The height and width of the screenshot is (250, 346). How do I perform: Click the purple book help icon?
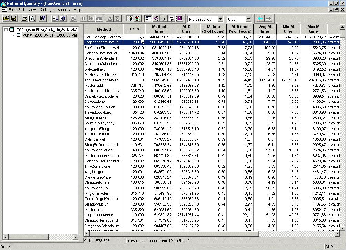point(180,19)
